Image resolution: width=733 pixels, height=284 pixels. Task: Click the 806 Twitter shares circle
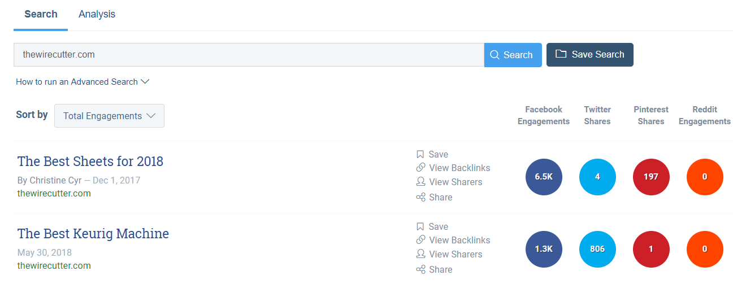pyautogui.click(x=597, y=249)
